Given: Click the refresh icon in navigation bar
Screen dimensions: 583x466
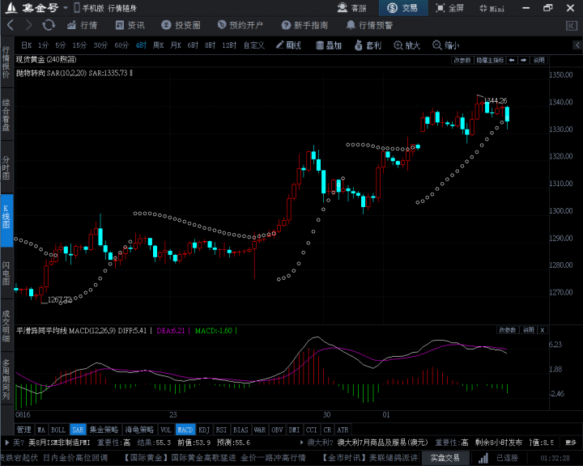Looking at the screenshot, I should coord(49,25).
